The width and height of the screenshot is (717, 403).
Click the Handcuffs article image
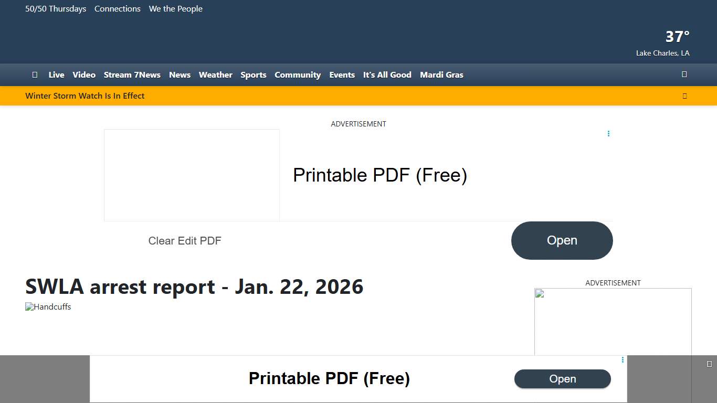tap(48, 307)
